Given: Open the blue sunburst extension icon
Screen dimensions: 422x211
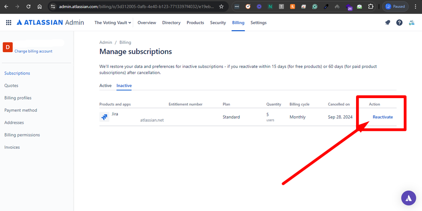Looking at the screenshot, I should tap(259, 6).
